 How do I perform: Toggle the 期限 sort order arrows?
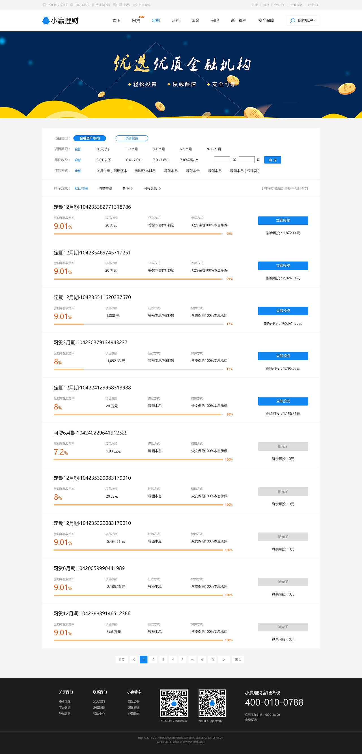click(x=132, y=188)
